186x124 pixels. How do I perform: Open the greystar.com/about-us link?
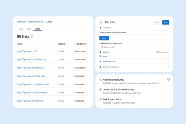(31, 59)
